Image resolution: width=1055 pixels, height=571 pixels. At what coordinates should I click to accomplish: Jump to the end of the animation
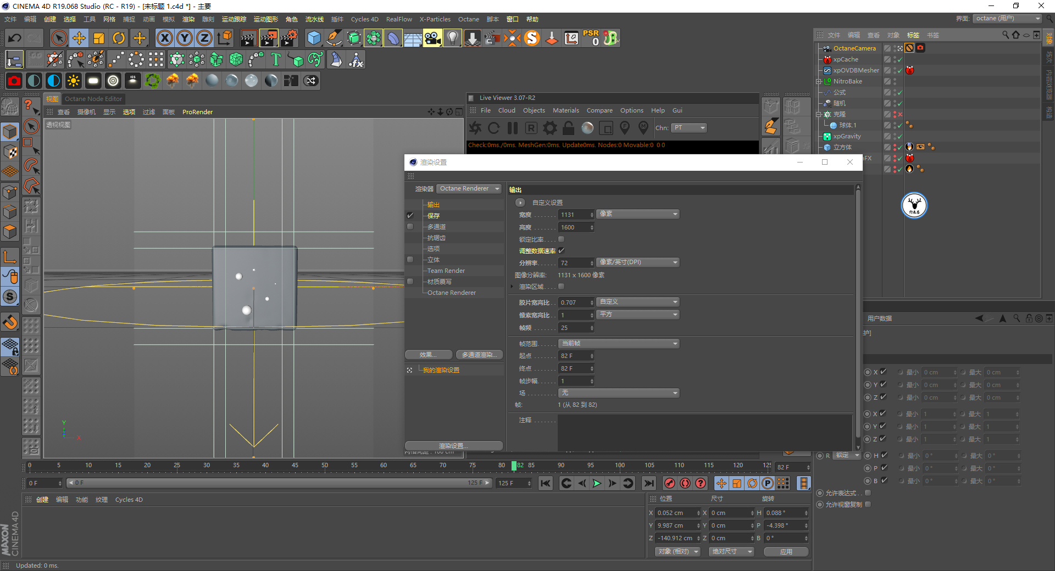tap(649, 483)
